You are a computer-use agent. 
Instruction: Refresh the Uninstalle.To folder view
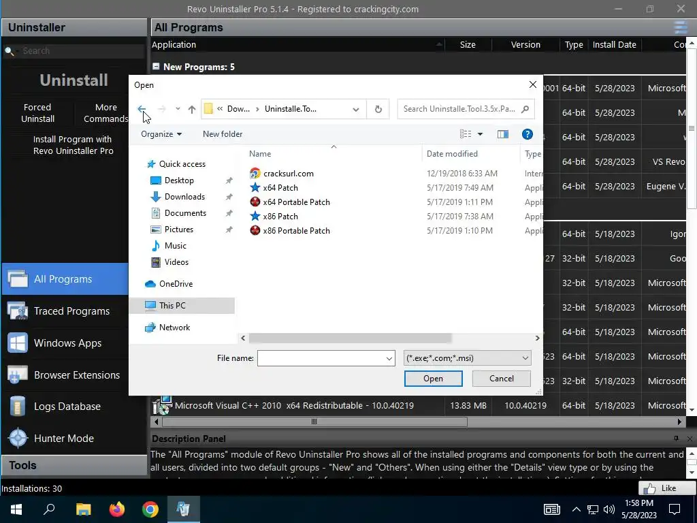click(x=378, y=109)
